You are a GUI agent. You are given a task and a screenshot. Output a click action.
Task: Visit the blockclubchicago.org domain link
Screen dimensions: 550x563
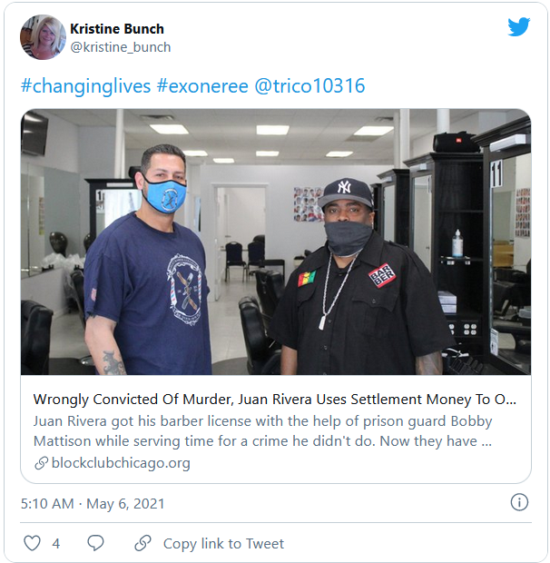[121, 463]
